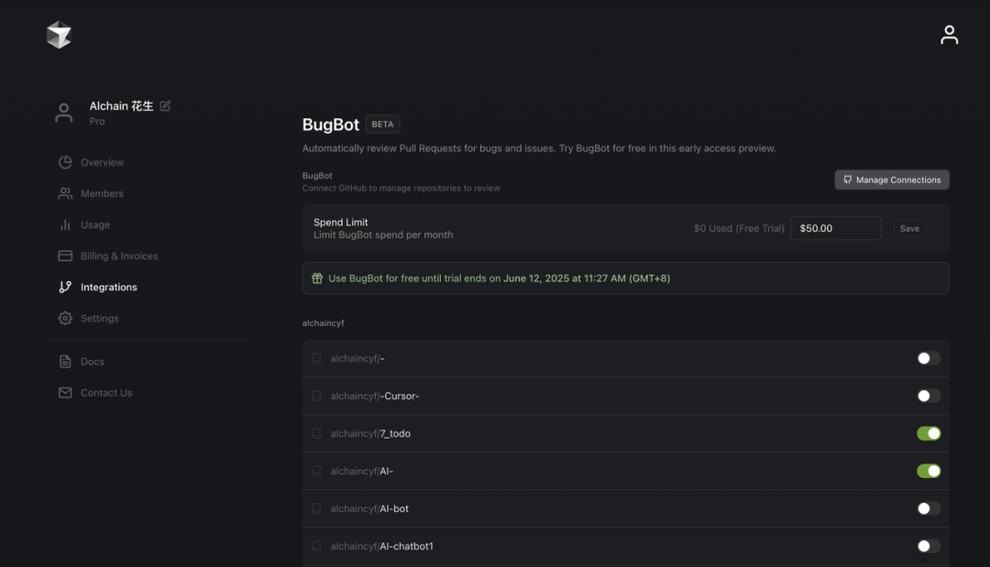This screenshot has height=567, width=990.
Task: Click the Usage bar chart icon
Action: click(x=65, y=224)
